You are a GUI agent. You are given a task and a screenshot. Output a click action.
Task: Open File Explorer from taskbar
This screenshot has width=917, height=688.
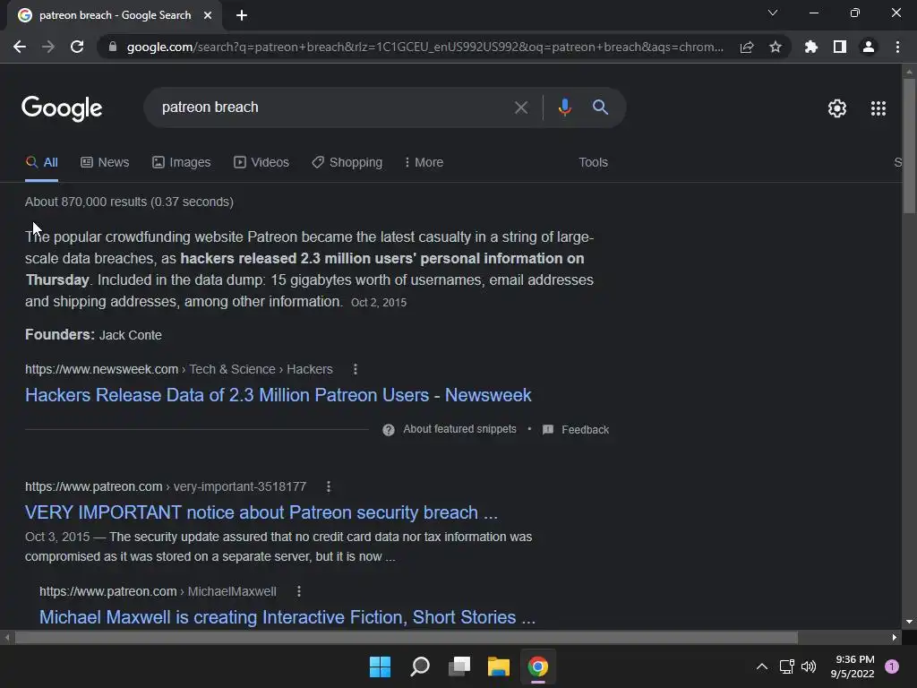point(499,666)
